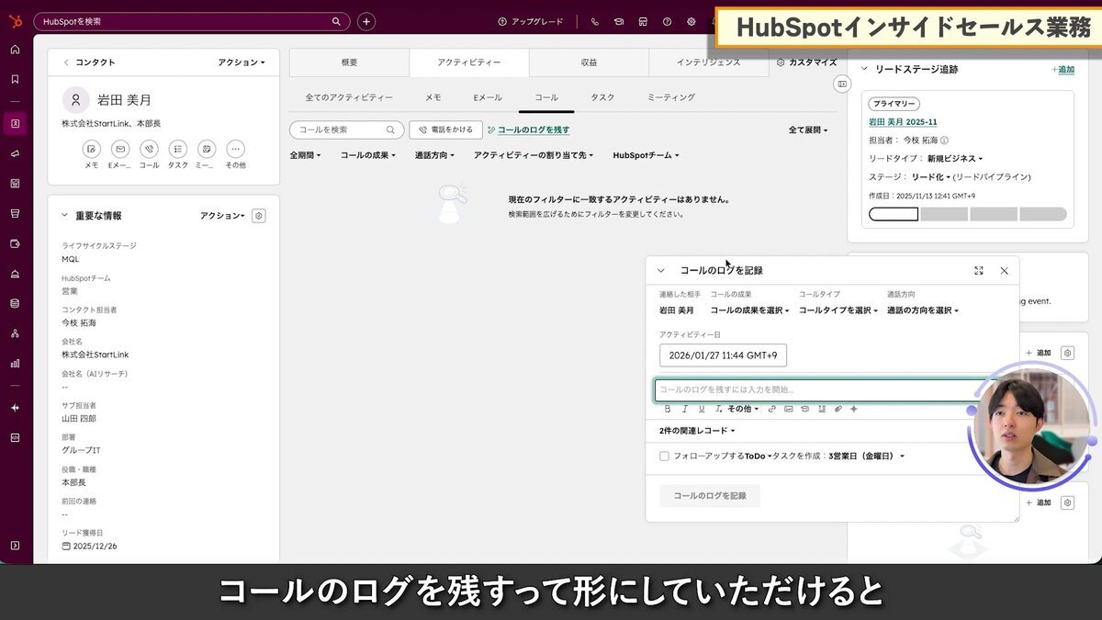The image size is (1102, 620).
Task: Select the ミーティング activity tab
Action: [x=669, y=96]
